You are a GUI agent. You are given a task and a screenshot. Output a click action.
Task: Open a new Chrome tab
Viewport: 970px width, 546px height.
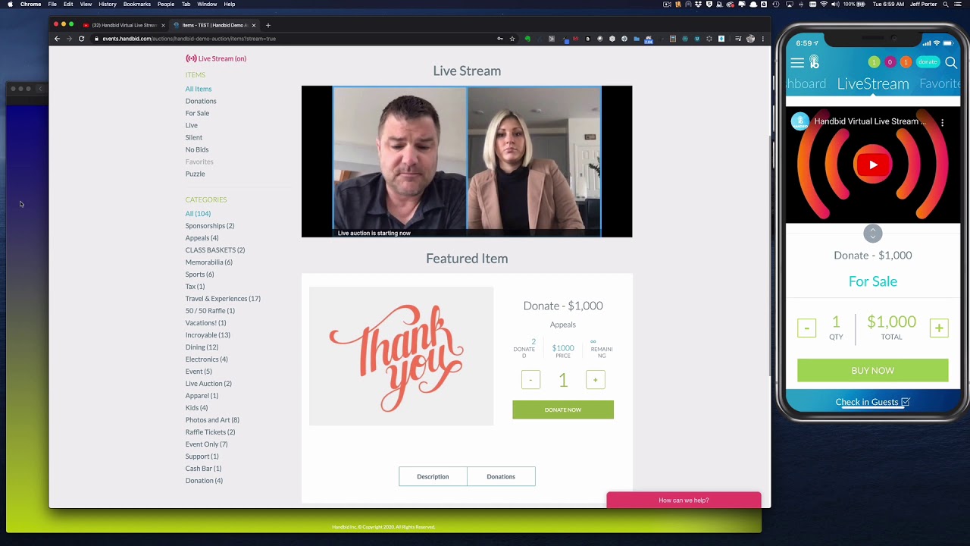coord(268,25)
